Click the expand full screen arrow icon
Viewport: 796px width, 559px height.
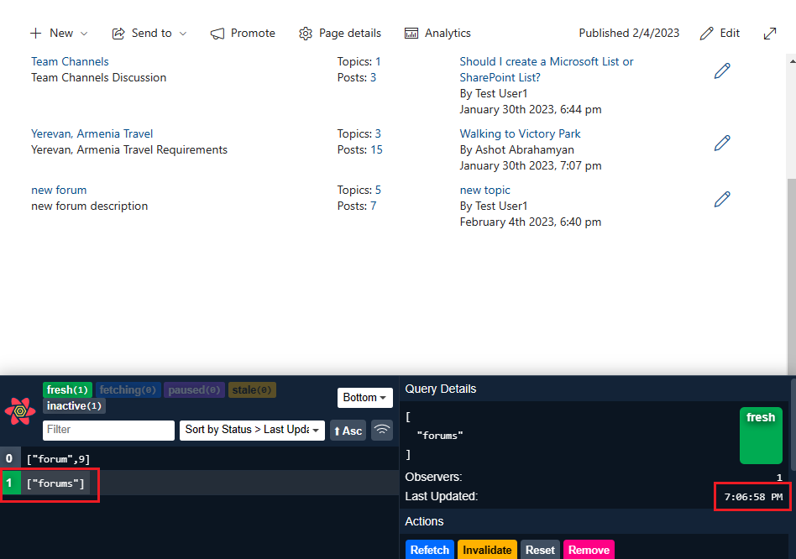coord(769,34)
